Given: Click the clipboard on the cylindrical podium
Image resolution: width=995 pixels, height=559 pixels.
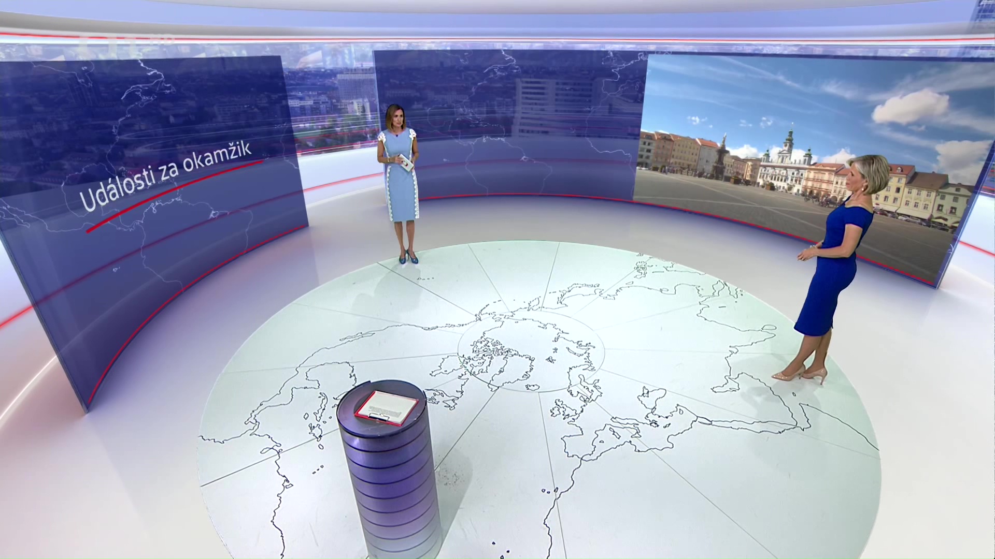Looking at the screenshot, I should (387, 407).
